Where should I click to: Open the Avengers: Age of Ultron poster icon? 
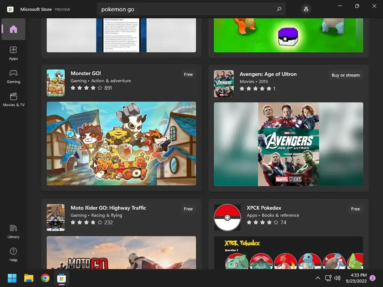click(224, 84)
